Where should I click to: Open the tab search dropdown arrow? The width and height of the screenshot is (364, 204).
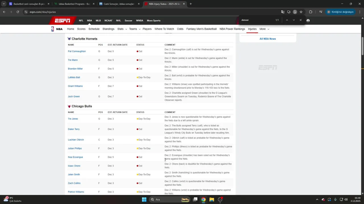coord(4,4)
